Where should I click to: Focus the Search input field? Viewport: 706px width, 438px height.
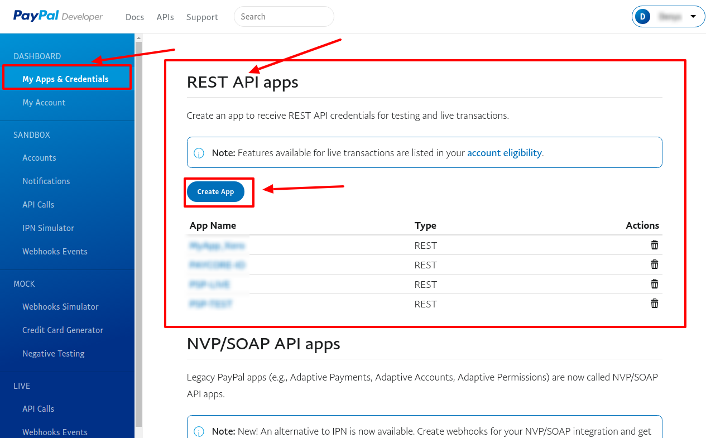pyautogui.click(x=284, y=17)
